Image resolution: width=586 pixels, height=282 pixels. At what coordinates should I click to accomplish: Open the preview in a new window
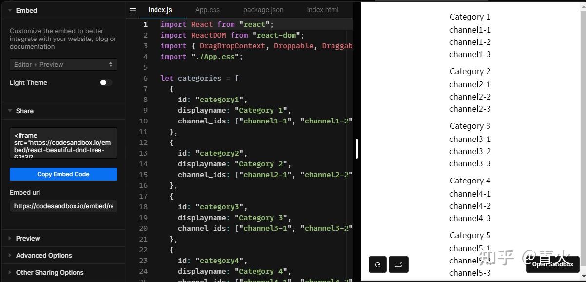[398, 264]
